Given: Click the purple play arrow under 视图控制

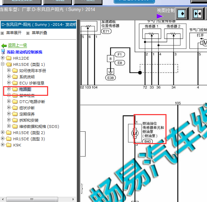Looking at the screenshot, I should point(160,17).
